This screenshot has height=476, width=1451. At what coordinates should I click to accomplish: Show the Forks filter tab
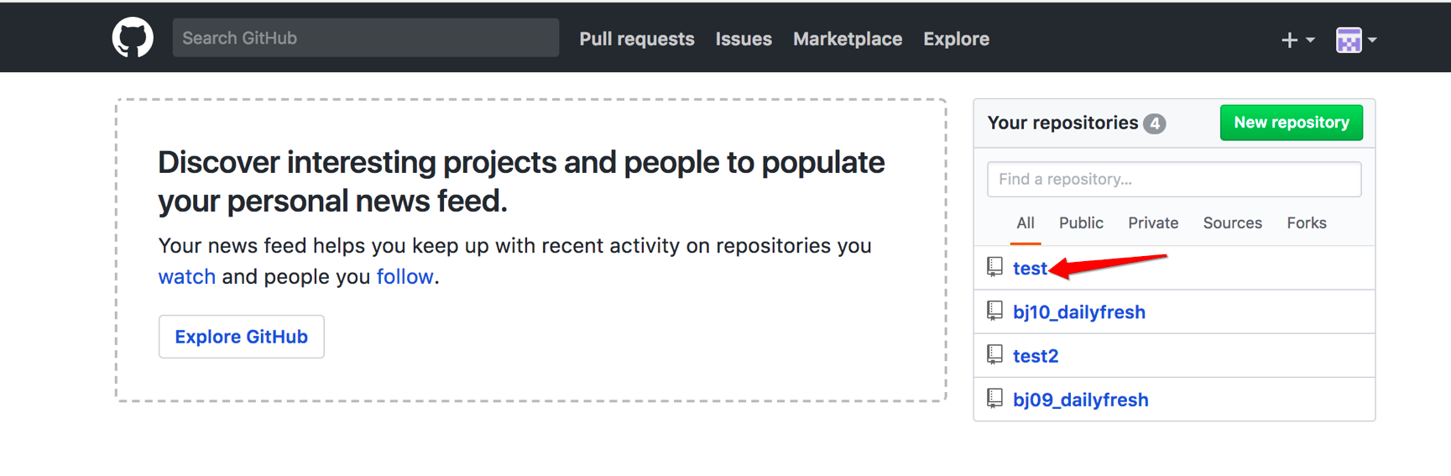click(1306, 222)
